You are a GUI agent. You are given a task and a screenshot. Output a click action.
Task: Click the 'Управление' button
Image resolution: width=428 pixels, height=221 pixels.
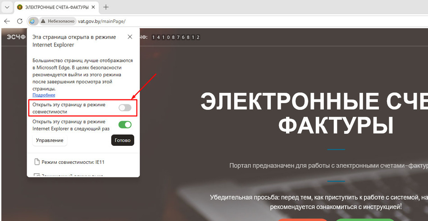(50, 140)
